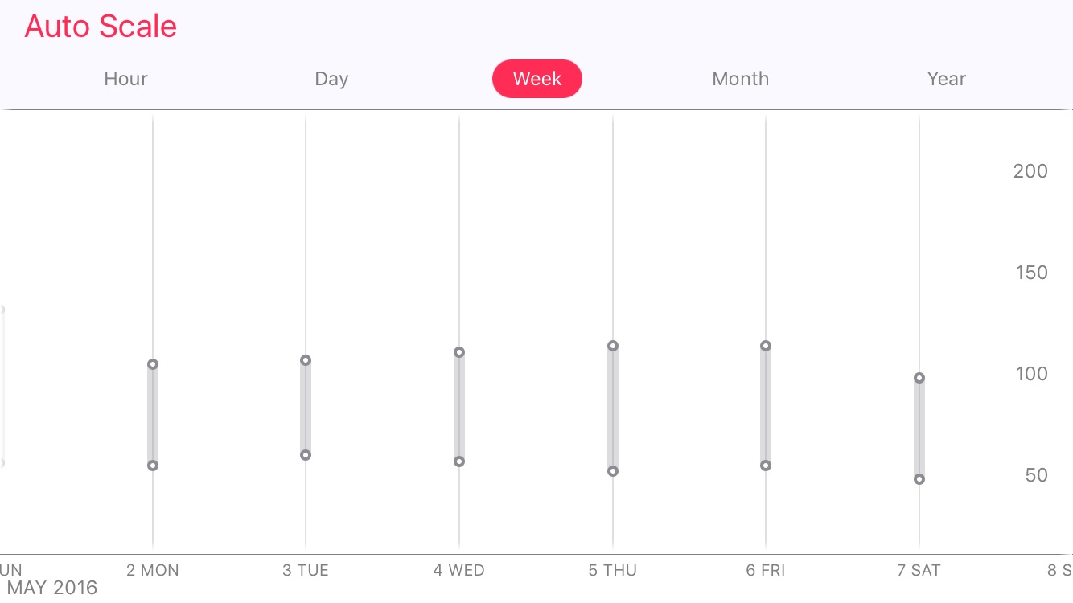The height and width of the screenshot is (603, 1073).
Task: Switch to the Month view tab
Action: point(741,79)
